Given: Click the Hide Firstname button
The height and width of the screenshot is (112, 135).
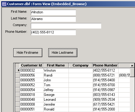Looking at the screenshot, I should 28,53.
